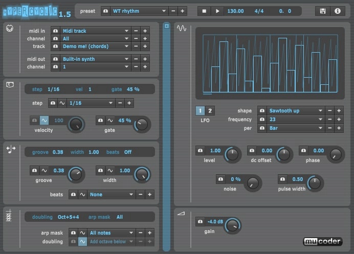Select LFO tab 1
354x254 pixels.
point(200,111)
